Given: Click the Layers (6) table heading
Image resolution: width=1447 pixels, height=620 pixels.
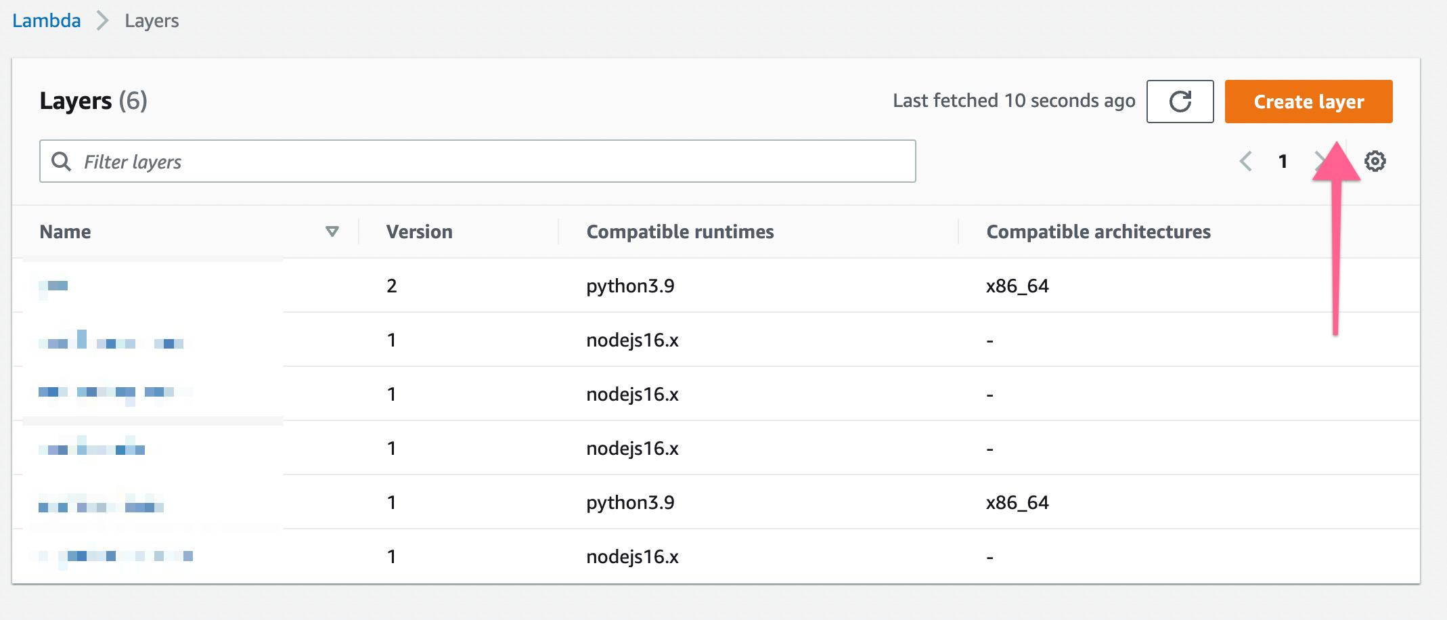Looking at the screenshot, I should (x=93, y=101).
